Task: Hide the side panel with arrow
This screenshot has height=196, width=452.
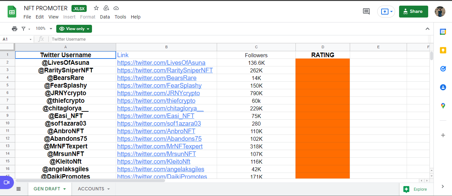Action: point(443,186)
